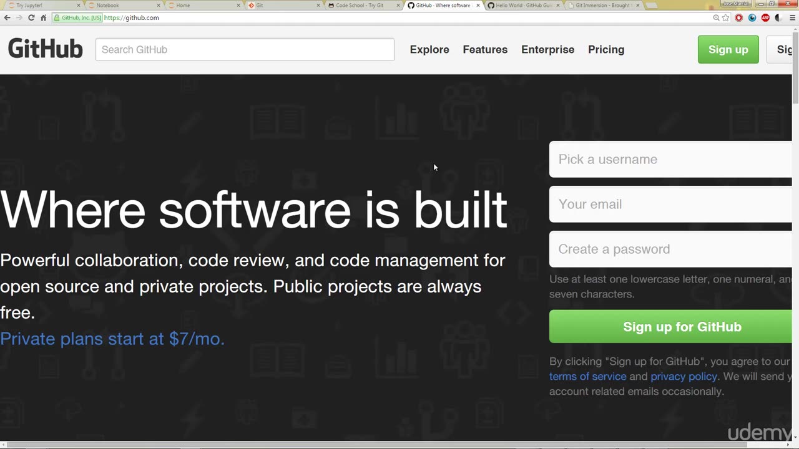Click the Pick a username field
The image size is (799, 449).
click(670, 159)
